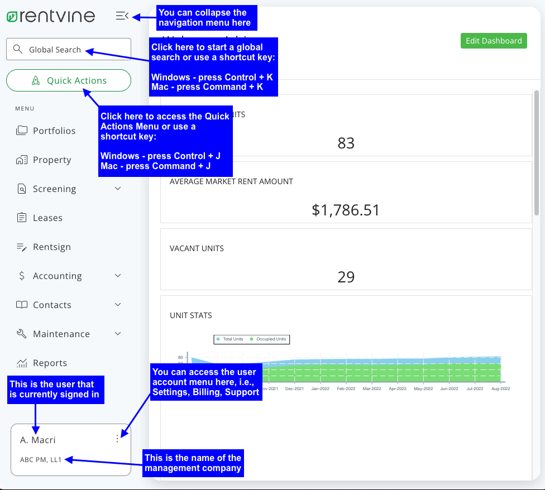
Task: Expand the Contacts chevron
Action: (118, 305)
